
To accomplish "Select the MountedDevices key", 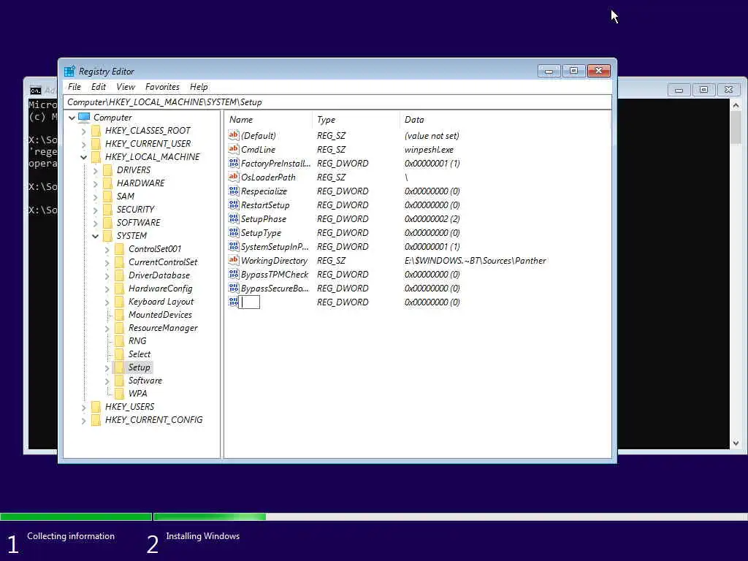I will [160, 315].
